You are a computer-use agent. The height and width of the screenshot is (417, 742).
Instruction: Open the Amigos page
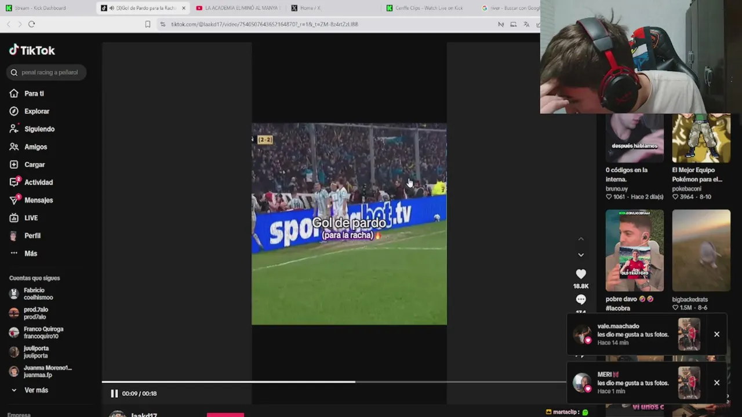pos(28,147)
